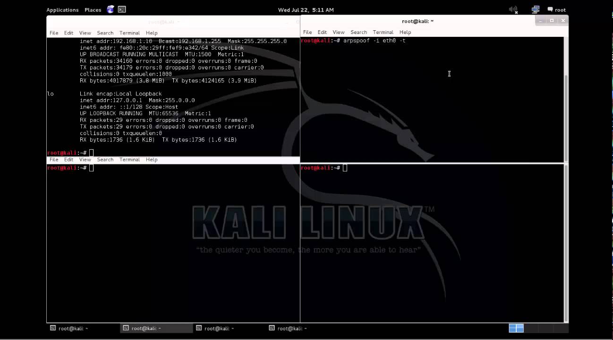The width and height of the screenshot is (613, 340).
Task: Click the prompt in the bottom-left terminal
Action: coord(70,168)
